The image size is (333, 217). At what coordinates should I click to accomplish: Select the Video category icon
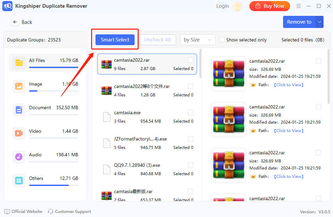19,133
